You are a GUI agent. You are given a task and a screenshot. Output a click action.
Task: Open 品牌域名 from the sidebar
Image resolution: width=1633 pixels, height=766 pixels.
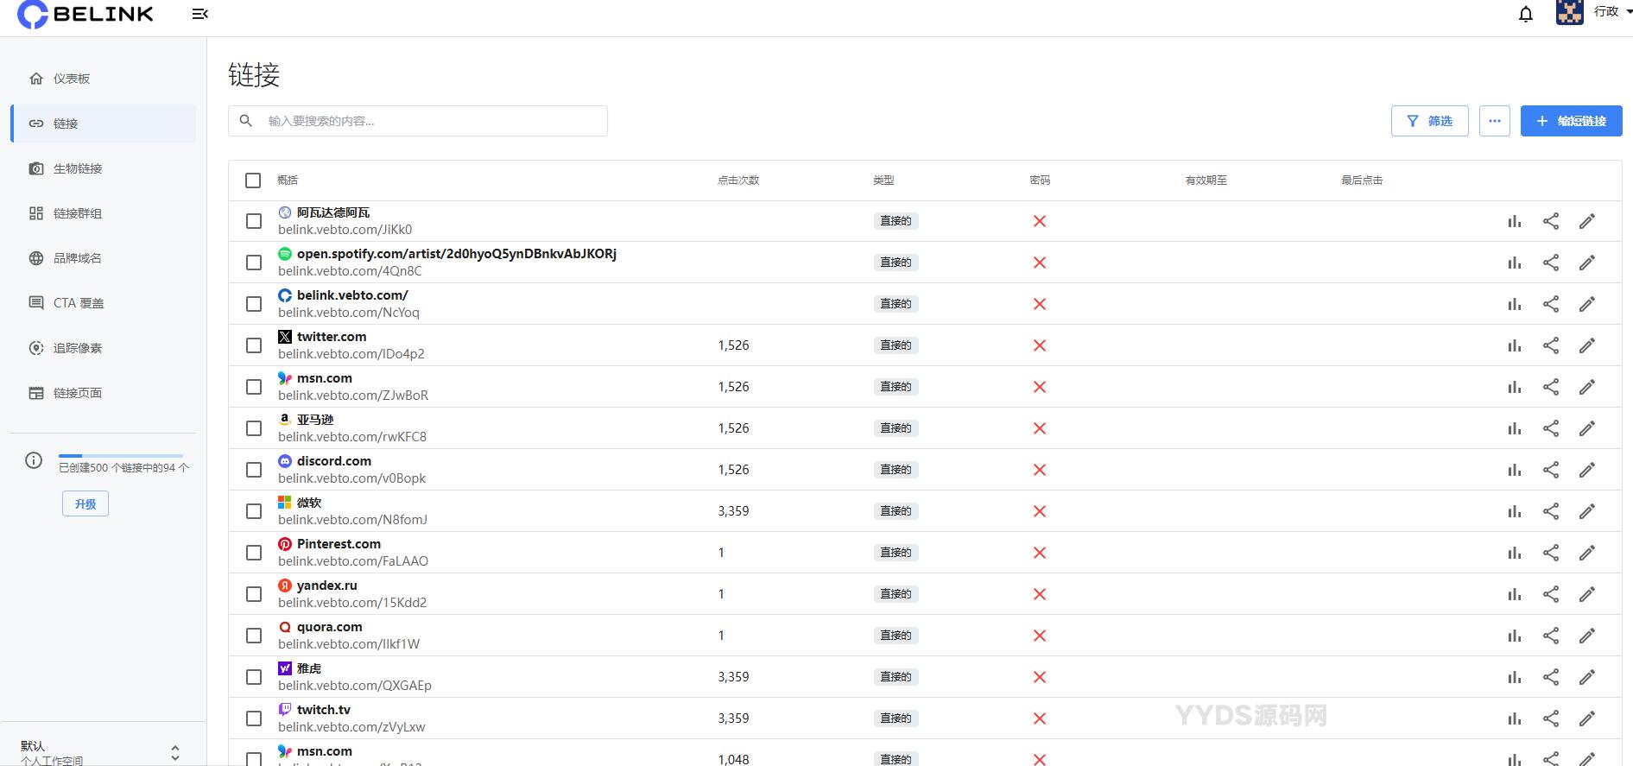tap(78, 258)
